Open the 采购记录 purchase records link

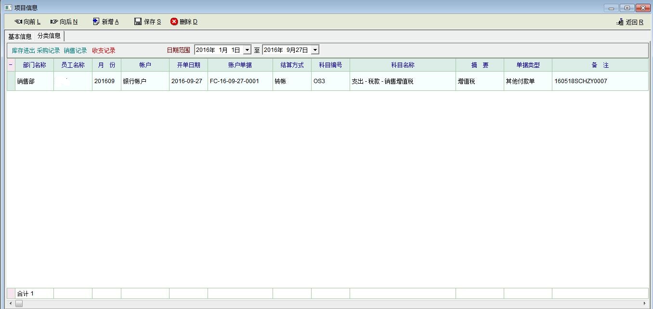(x=48, y=50)
